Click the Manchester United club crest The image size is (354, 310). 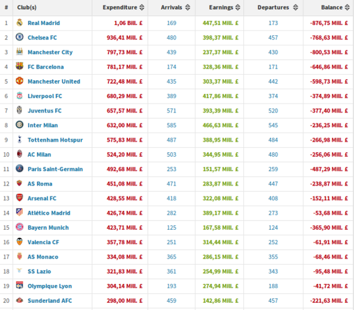[20, 81]
